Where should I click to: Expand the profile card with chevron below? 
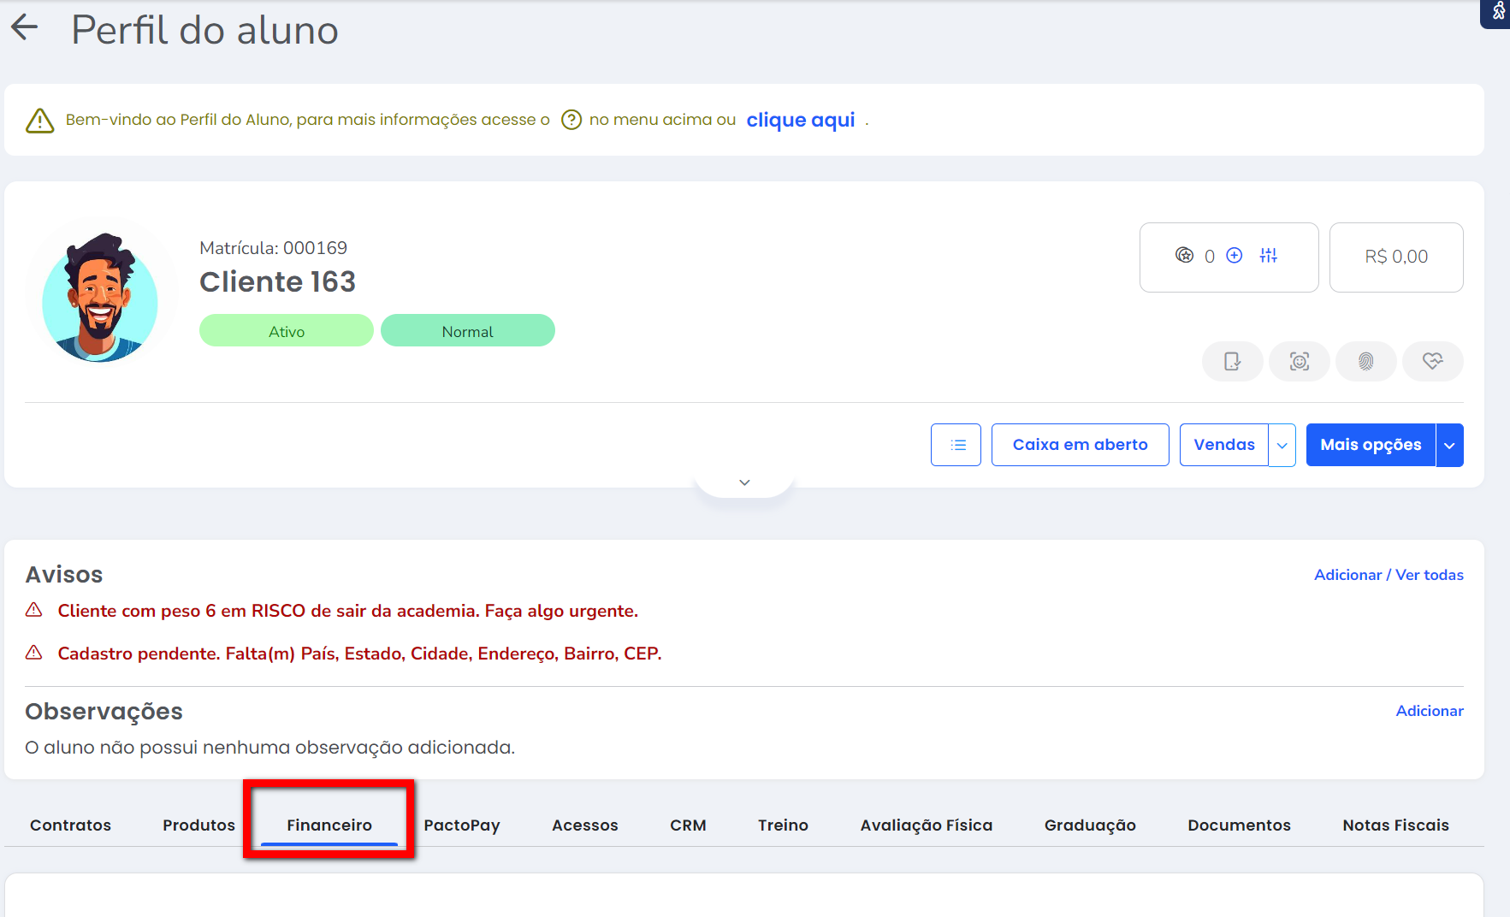pyautogui.click(x=744, y=482)
